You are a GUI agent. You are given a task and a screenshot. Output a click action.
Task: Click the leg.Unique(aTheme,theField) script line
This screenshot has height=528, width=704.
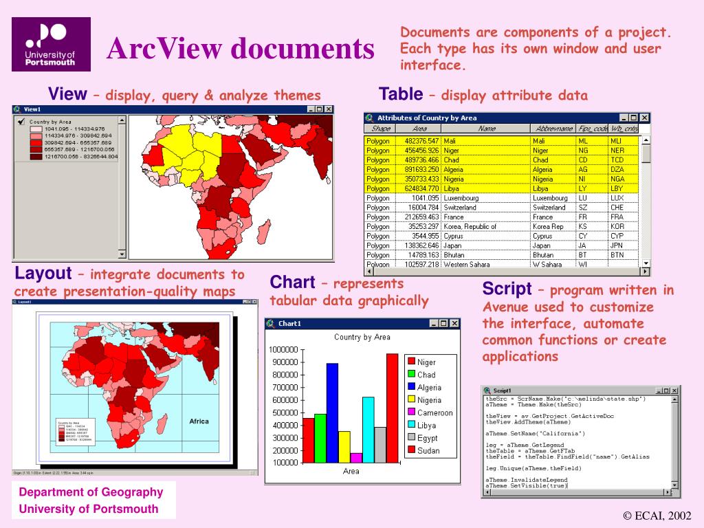click(533, 468)
